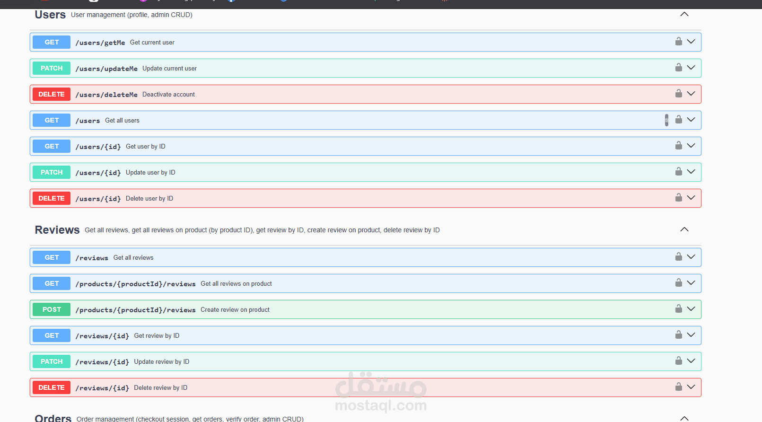The height and width of the screenshot is (422, 762).
Task: Click the PATCH badge for Update user by ID
Action: tap(52, 172)
